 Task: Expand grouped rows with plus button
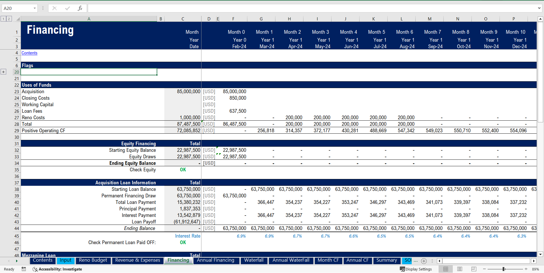tap(3, 72)
